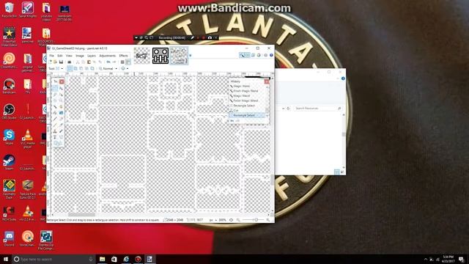This screenshot has height=264, width=469.
Task: Click the Undo arrow in the toolbar
Action: coord(108,62)
